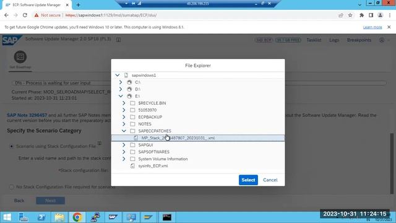
Task: Expand the D:\ drive node
Action: [121, 89]
